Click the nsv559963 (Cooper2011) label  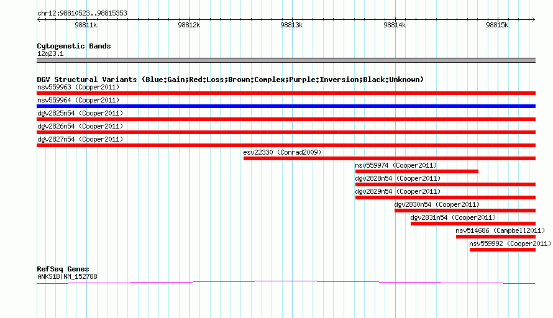[x=78, y=87]
